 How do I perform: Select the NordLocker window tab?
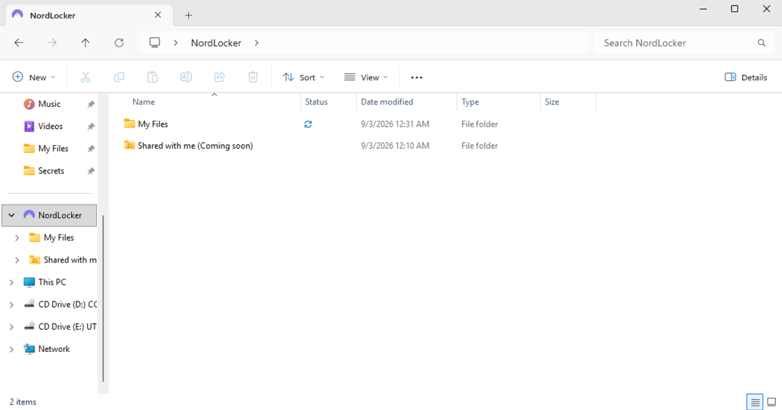tap(89, 15)
